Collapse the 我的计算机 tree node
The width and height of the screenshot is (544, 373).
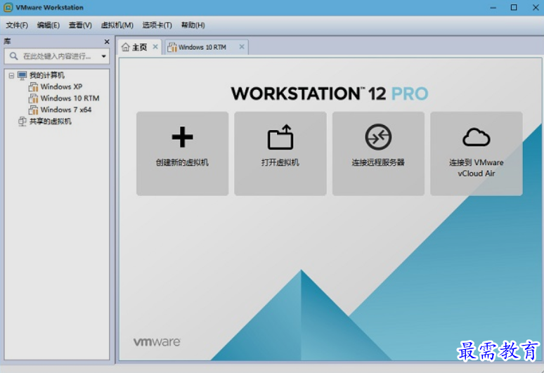11,75
